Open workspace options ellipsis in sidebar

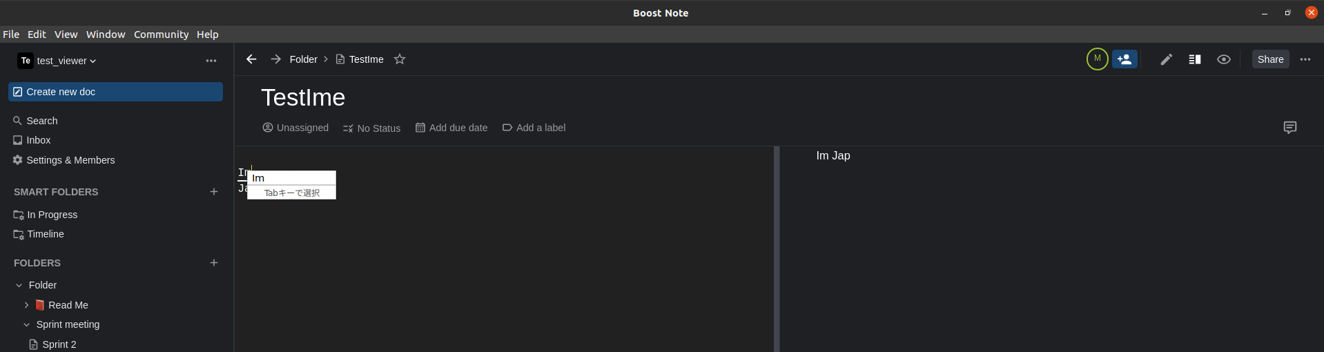[211, 61]
